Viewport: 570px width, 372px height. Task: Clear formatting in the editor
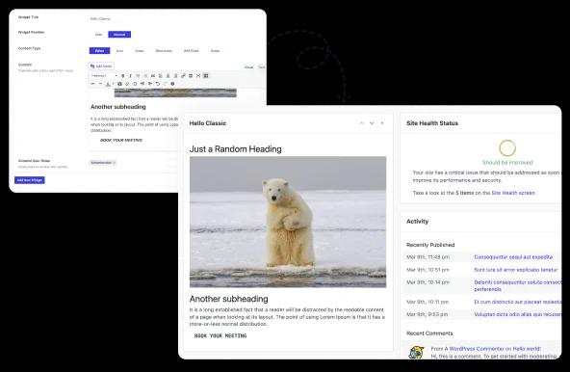pos(127,84)
